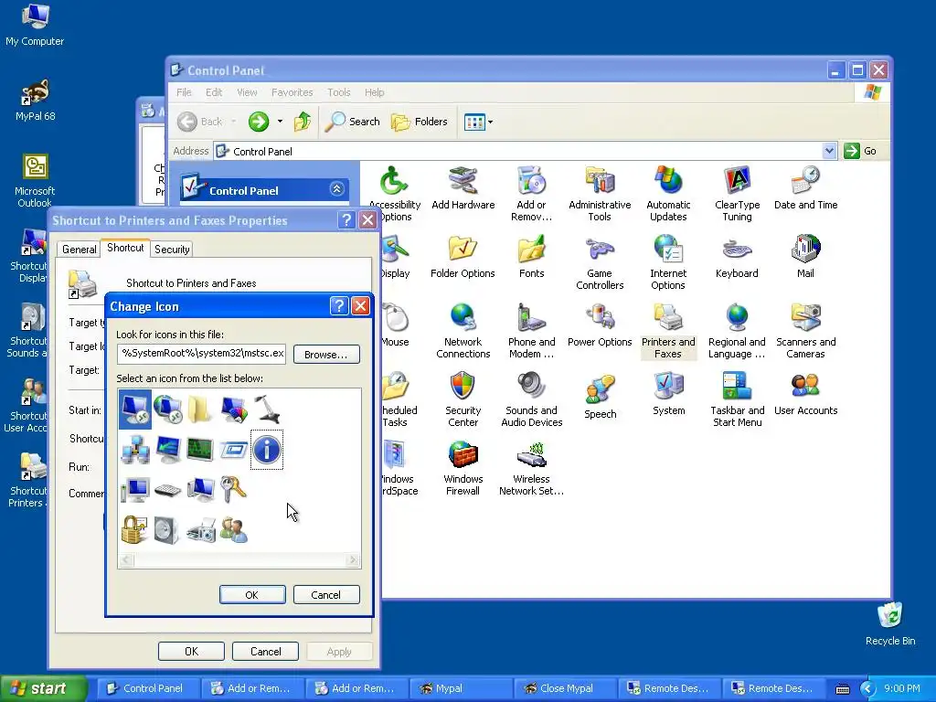Open the Favorites menu
Image resolution: width=936 pixels, height=702 pixels.
tap(292, 92)
